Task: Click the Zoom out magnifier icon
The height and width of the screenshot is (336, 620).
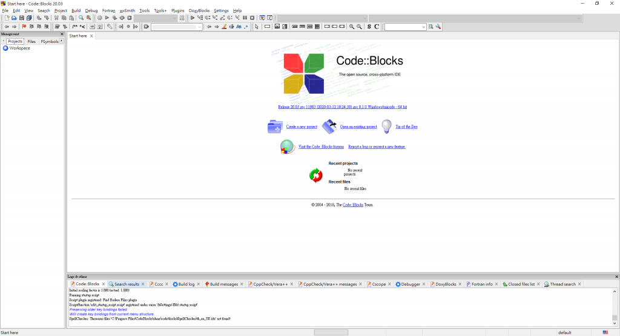Action: pyautogui.click(x=359, y=27)
